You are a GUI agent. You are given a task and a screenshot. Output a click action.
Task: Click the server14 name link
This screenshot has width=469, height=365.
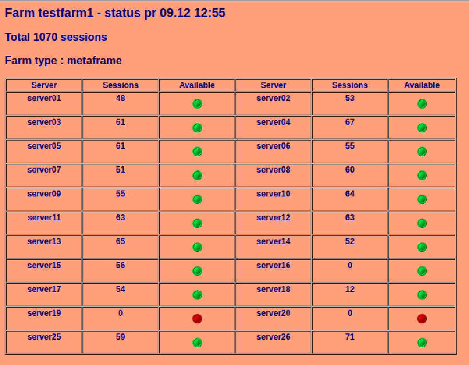tap(273, 241)
